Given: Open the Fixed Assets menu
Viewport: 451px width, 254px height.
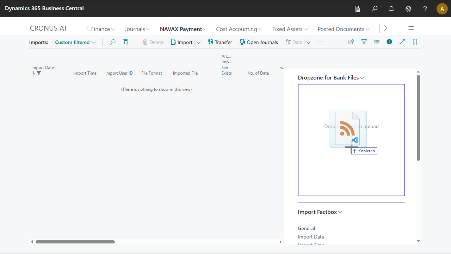Looking at the screenshot, I should point(290,29).
